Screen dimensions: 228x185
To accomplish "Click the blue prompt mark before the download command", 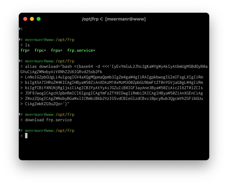I will (20, 114).
